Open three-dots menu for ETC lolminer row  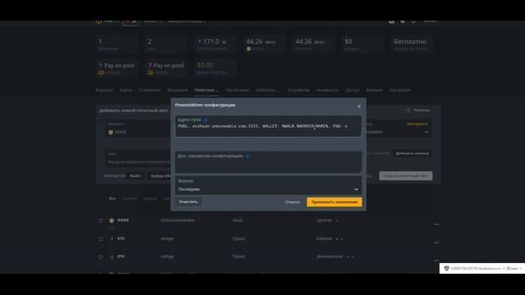point(436,243)
